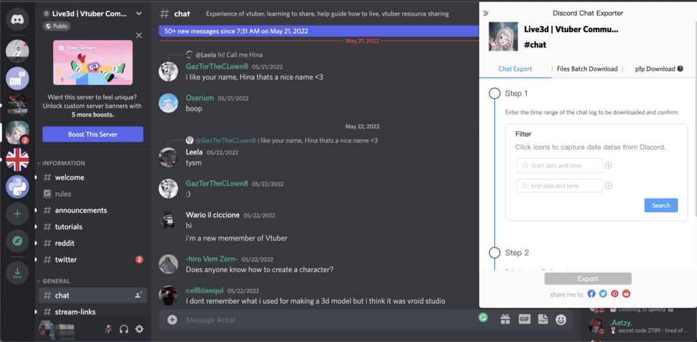
Task: Switch to pfp Download tab
Action: click(655, 69)
